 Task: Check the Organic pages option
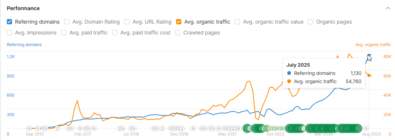(311, 22)
